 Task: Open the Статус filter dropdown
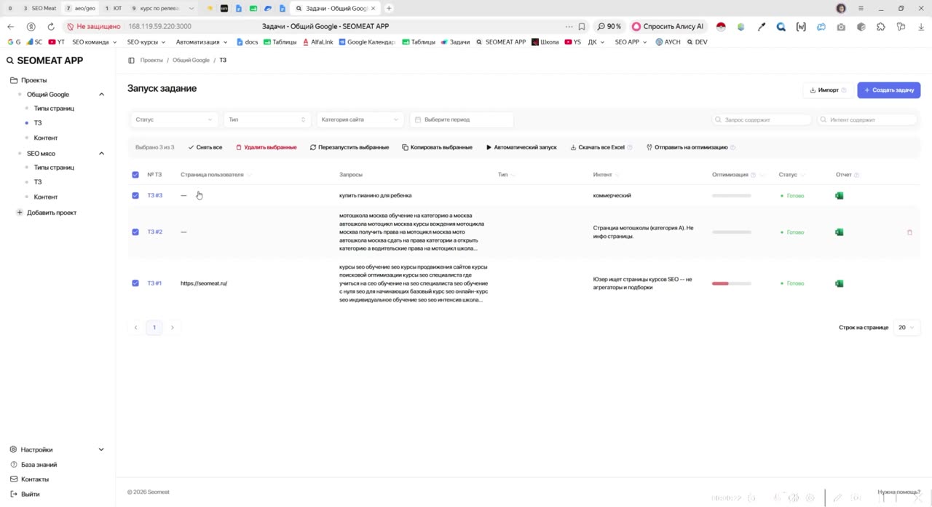tap(173, 119)
